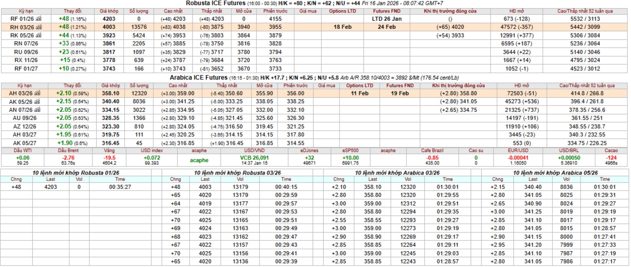The height and width of the screenshot is (267, 631).
Task: Click the Dầu Brent index label
Action: coord(68,151)
